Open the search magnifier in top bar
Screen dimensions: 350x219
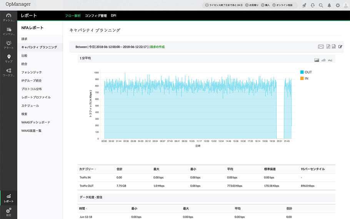tap(321, 5)
